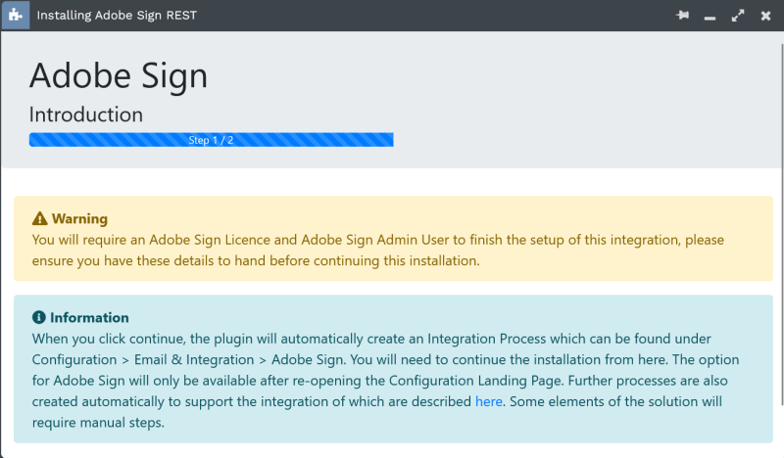Click the 'Introduction' subheading
This screenshot has height=458, width=784.
pos(86,114)
